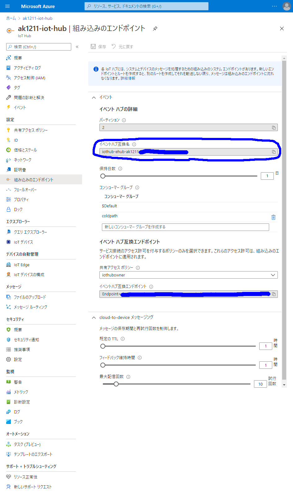
Task: Collapse the cloud-to-device メッセージング section
Action: click(94, 318)
